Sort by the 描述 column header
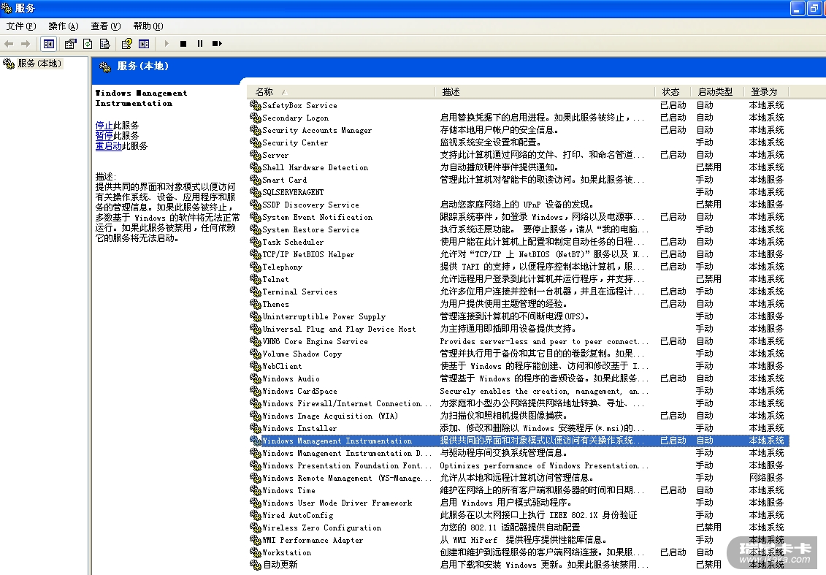 [545, 92]
